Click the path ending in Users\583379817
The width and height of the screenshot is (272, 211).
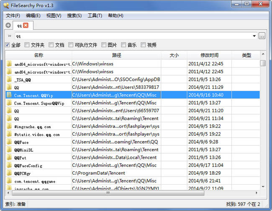[115, 87]
